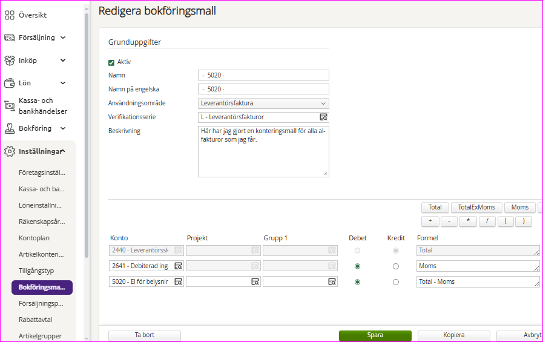Open Kontoplan in sidebar
Screen dimensions: 543x342
pyautogui.click(x=34, y=238)
